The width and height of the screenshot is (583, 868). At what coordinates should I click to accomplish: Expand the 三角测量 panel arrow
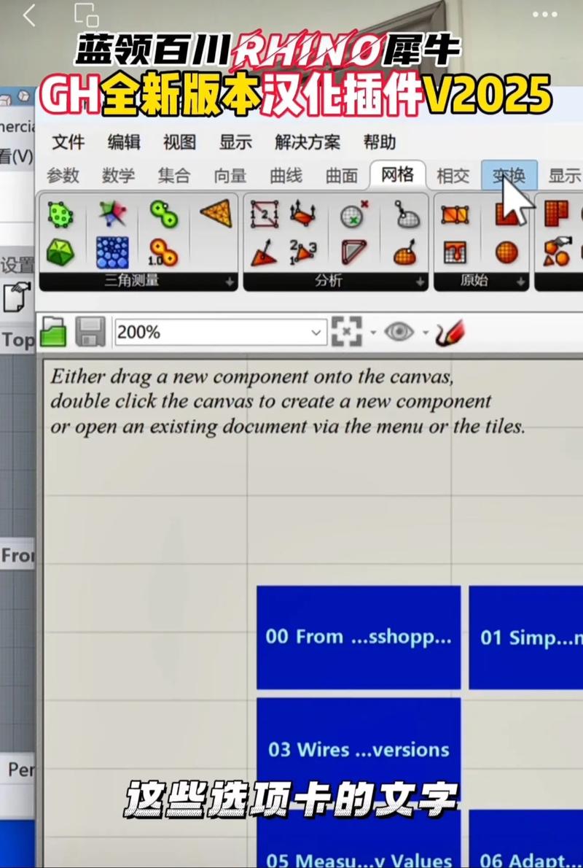(x=230, y=282)
